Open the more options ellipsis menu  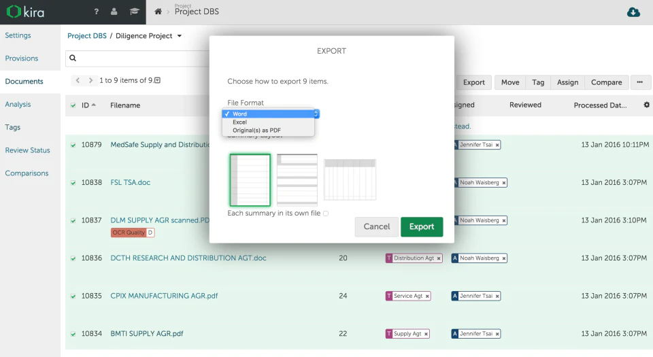tap(640, 82)
